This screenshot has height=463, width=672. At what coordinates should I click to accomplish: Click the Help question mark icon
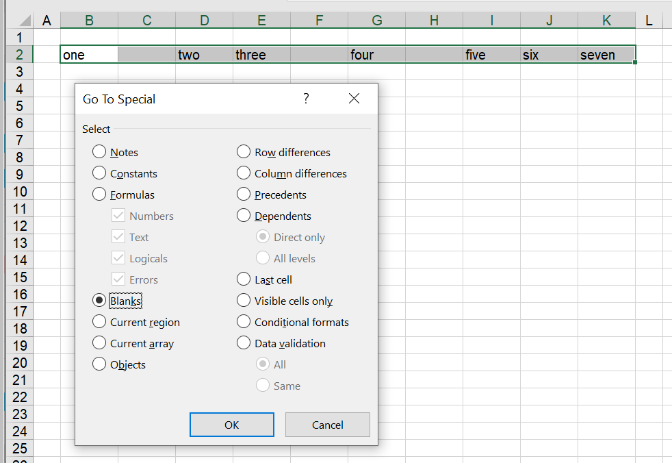(x=306, y=98)
